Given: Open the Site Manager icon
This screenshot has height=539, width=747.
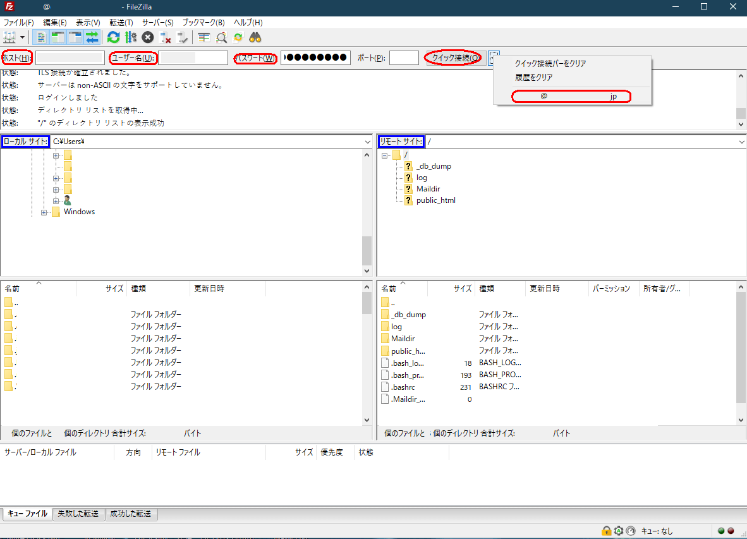Looking at the screenshot, I should coord(9,37).
